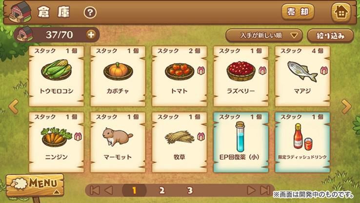The height and width of the screenshot is (203, 360).
Task: Select the EP回復薬（小） potion item
Action: click(x=240, y=142)
